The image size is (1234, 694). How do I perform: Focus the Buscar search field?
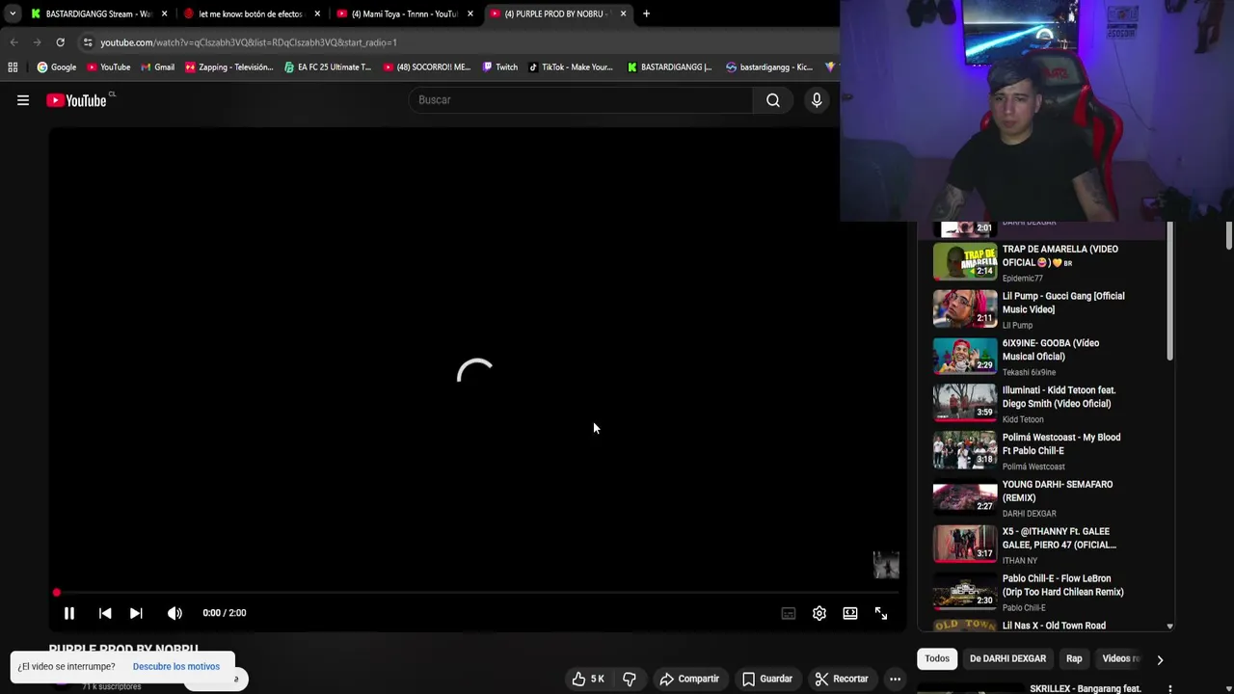(x=581, y=100)
